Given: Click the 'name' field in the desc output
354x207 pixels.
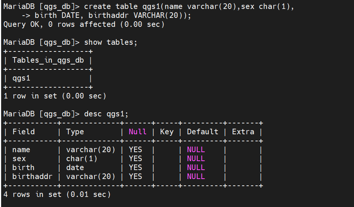Looking at the screenshot, I should click(21, 150).
